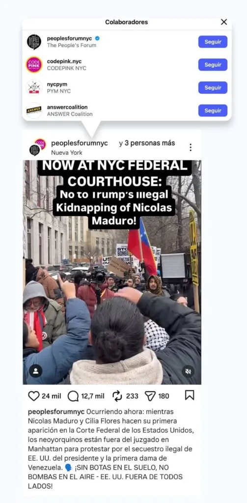Follow nycpym with Seguir button
Image resolution: width=247 pixels, height=503 pixels.
click(x=213, y=87)
